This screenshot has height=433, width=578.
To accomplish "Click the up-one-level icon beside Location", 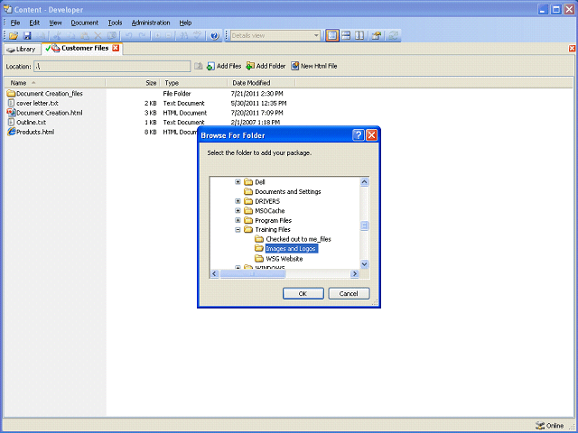I will pos(199,66).
